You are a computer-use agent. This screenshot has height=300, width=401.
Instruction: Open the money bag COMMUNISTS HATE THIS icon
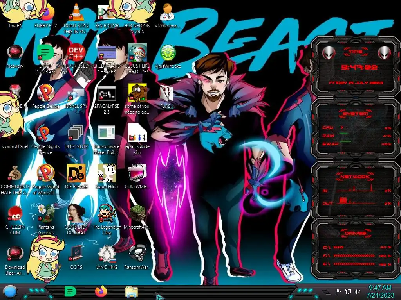pos(15,180)
